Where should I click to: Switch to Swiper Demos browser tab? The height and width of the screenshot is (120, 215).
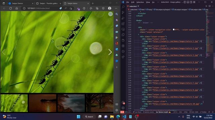[20, 3]
